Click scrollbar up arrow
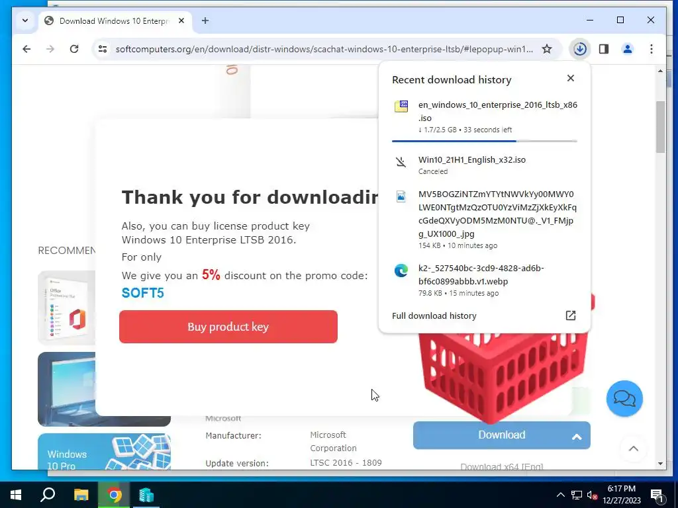Viewport: 678px width, 508px height. coord(660,71)
